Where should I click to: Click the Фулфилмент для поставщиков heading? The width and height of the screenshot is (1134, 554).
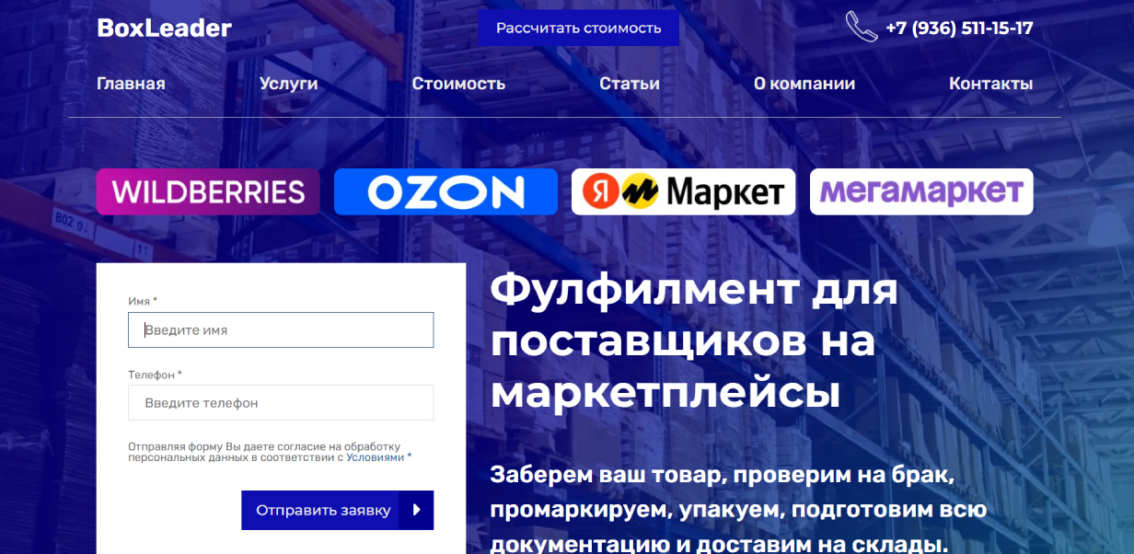(x=694, y=342)
